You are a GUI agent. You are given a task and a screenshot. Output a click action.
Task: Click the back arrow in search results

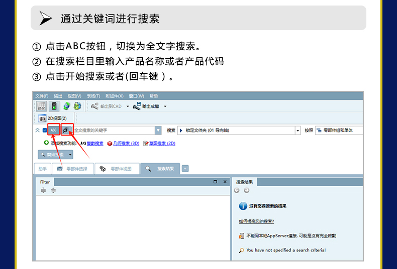pyautogui.click(x=237, y=191)
